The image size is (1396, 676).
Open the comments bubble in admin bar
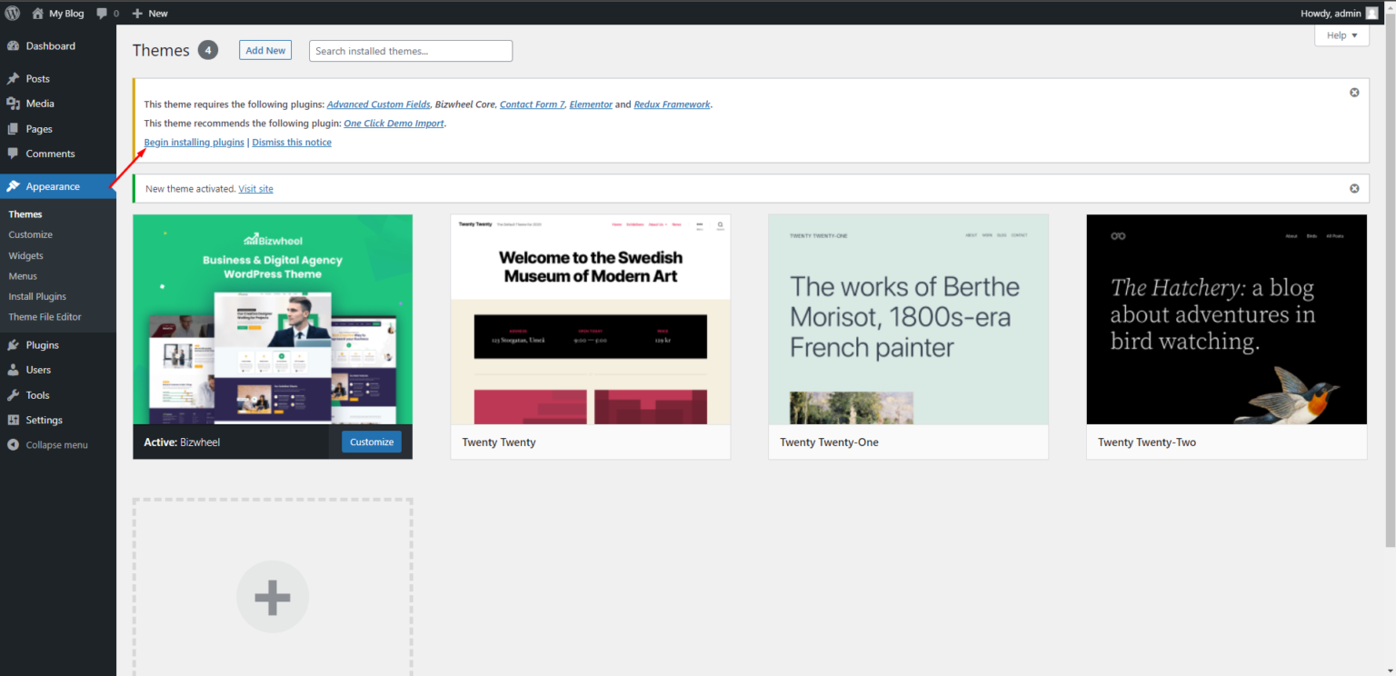tap(102, 14)
